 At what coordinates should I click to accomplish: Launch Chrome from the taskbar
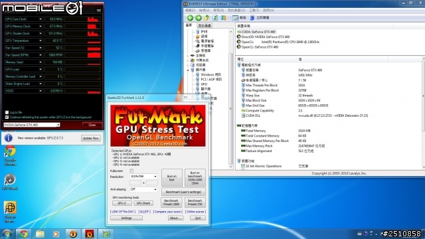tap(23, 234)
